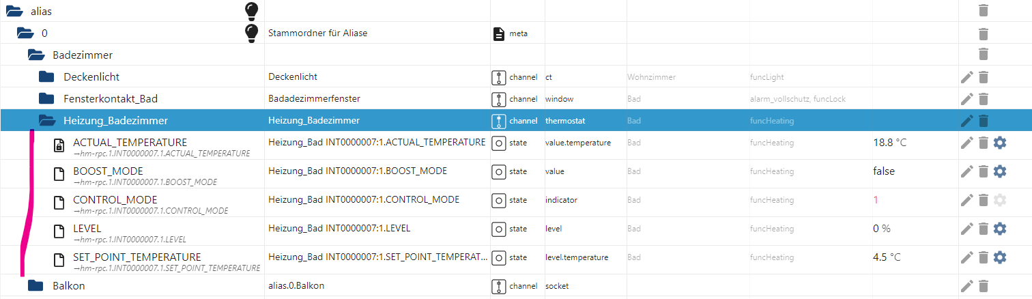The image size is (1032, 299).
Task: Click the light bulb icon on alias row
Action: coord(252,10)
